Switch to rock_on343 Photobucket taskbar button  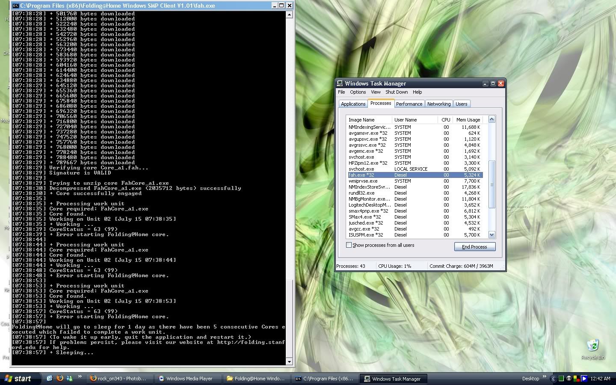click(x=118, y=379)
